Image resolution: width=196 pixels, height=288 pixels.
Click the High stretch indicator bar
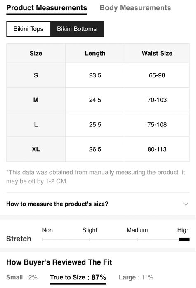click(x=184, y=239)
